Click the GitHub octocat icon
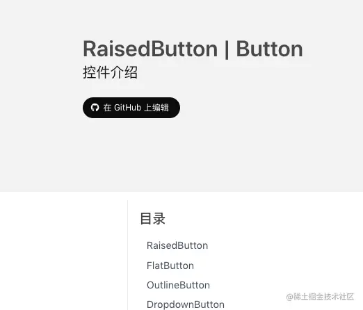This screenshot has height=310, width=363. coord(95,108)
